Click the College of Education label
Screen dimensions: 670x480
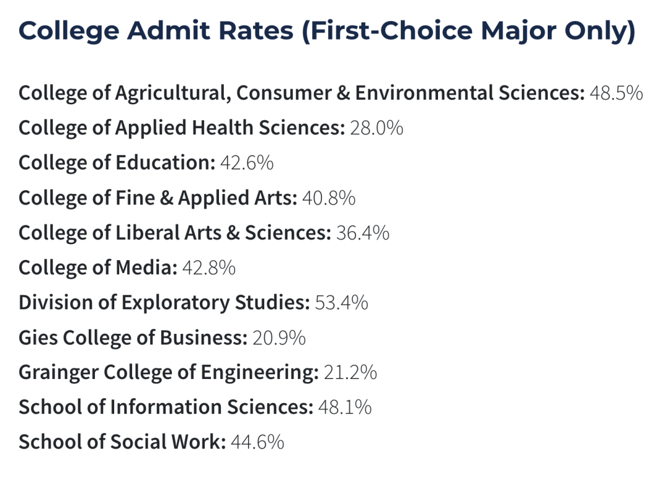click(x=117, y=163)
